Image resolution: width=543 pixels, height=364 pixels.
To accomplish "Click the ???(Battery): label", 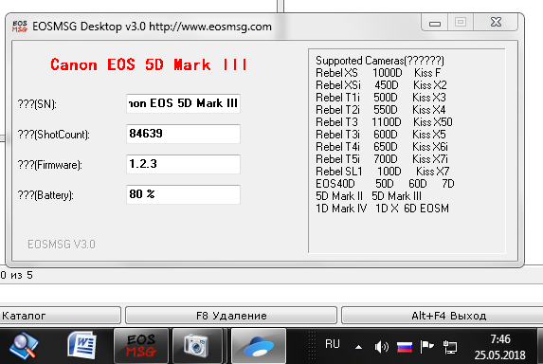I will coord(45,195).
